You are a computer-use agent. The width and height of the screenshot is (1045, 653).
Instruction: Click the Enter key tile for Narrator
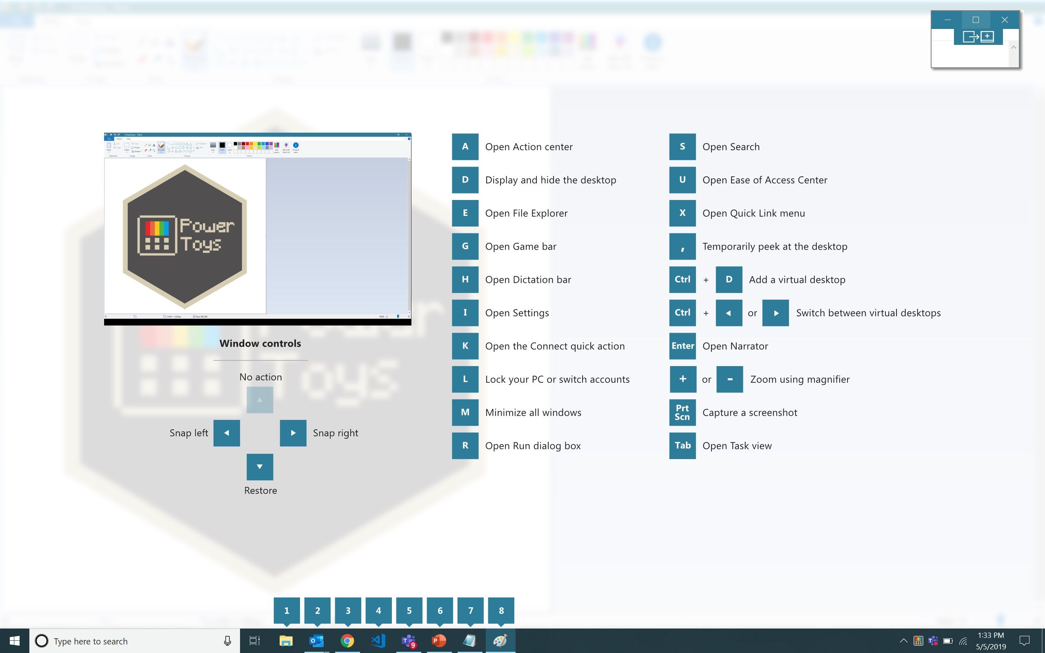point(682,346)
